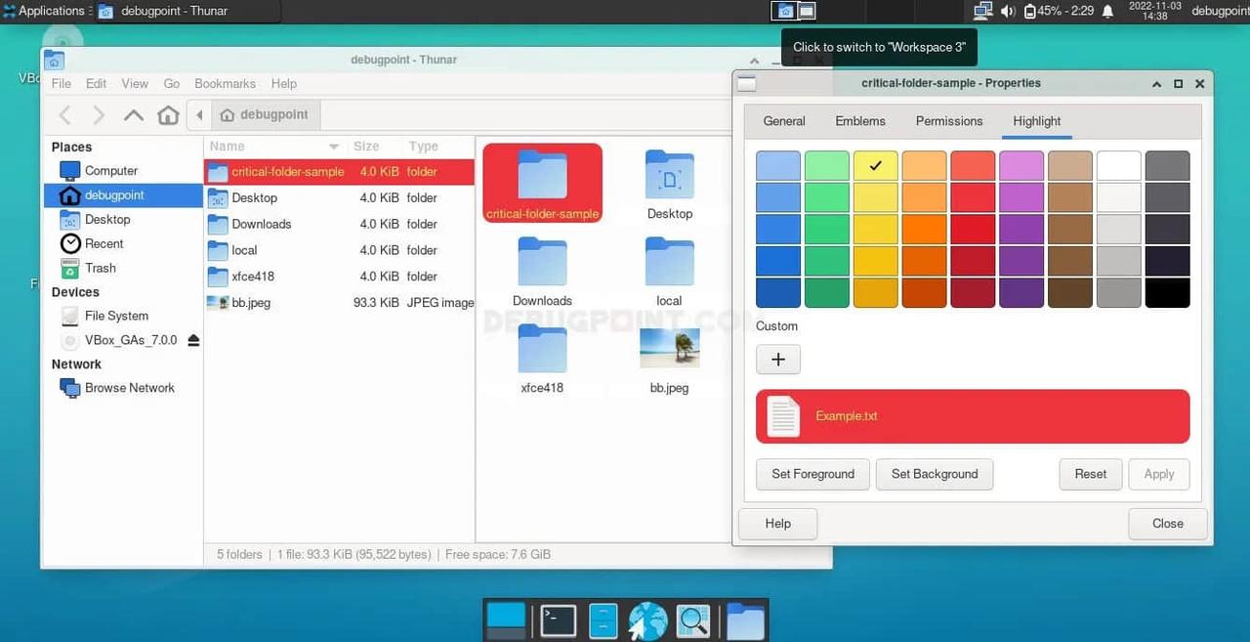Eject the VBox_GAs_7.0.0 device
1250x642 pixels.
coord(193,340)
